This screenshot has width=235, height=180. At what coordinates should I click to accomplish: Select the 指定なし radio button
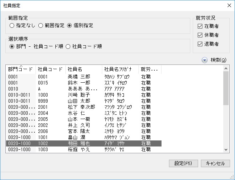coord(12,26)
